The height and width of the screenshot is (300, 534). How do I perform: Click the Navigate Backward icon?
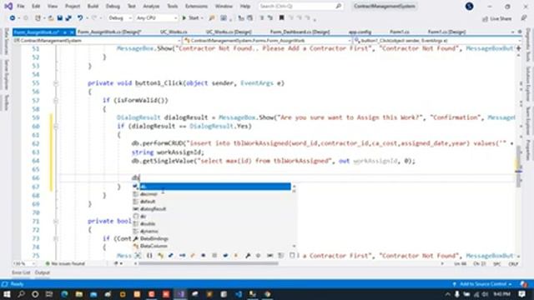13,18
